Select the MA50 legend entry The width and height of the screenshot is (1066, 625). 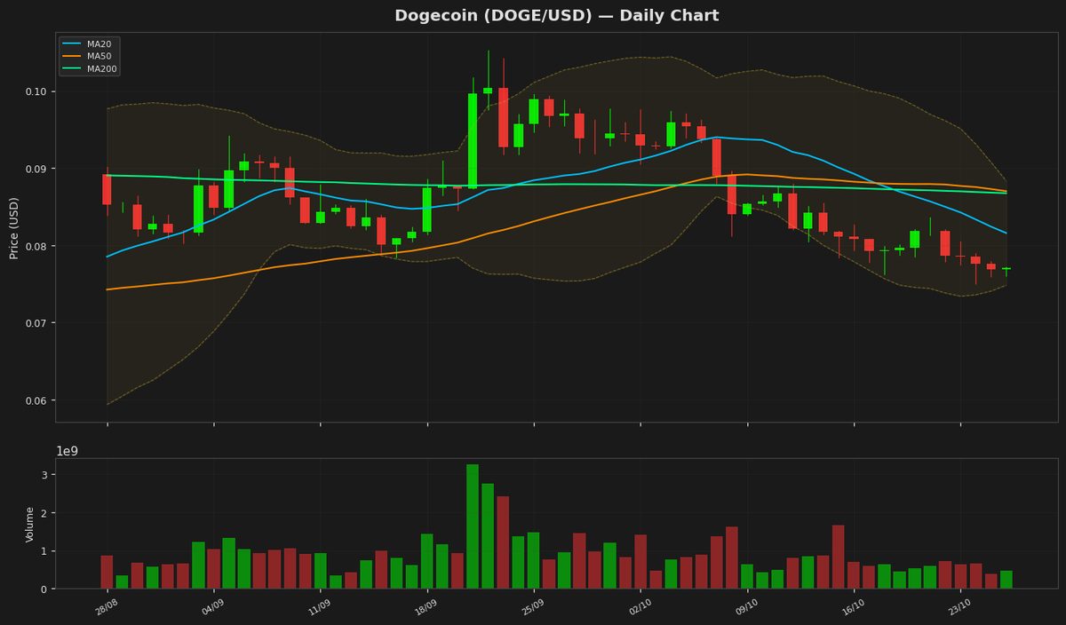coord(88,56)
